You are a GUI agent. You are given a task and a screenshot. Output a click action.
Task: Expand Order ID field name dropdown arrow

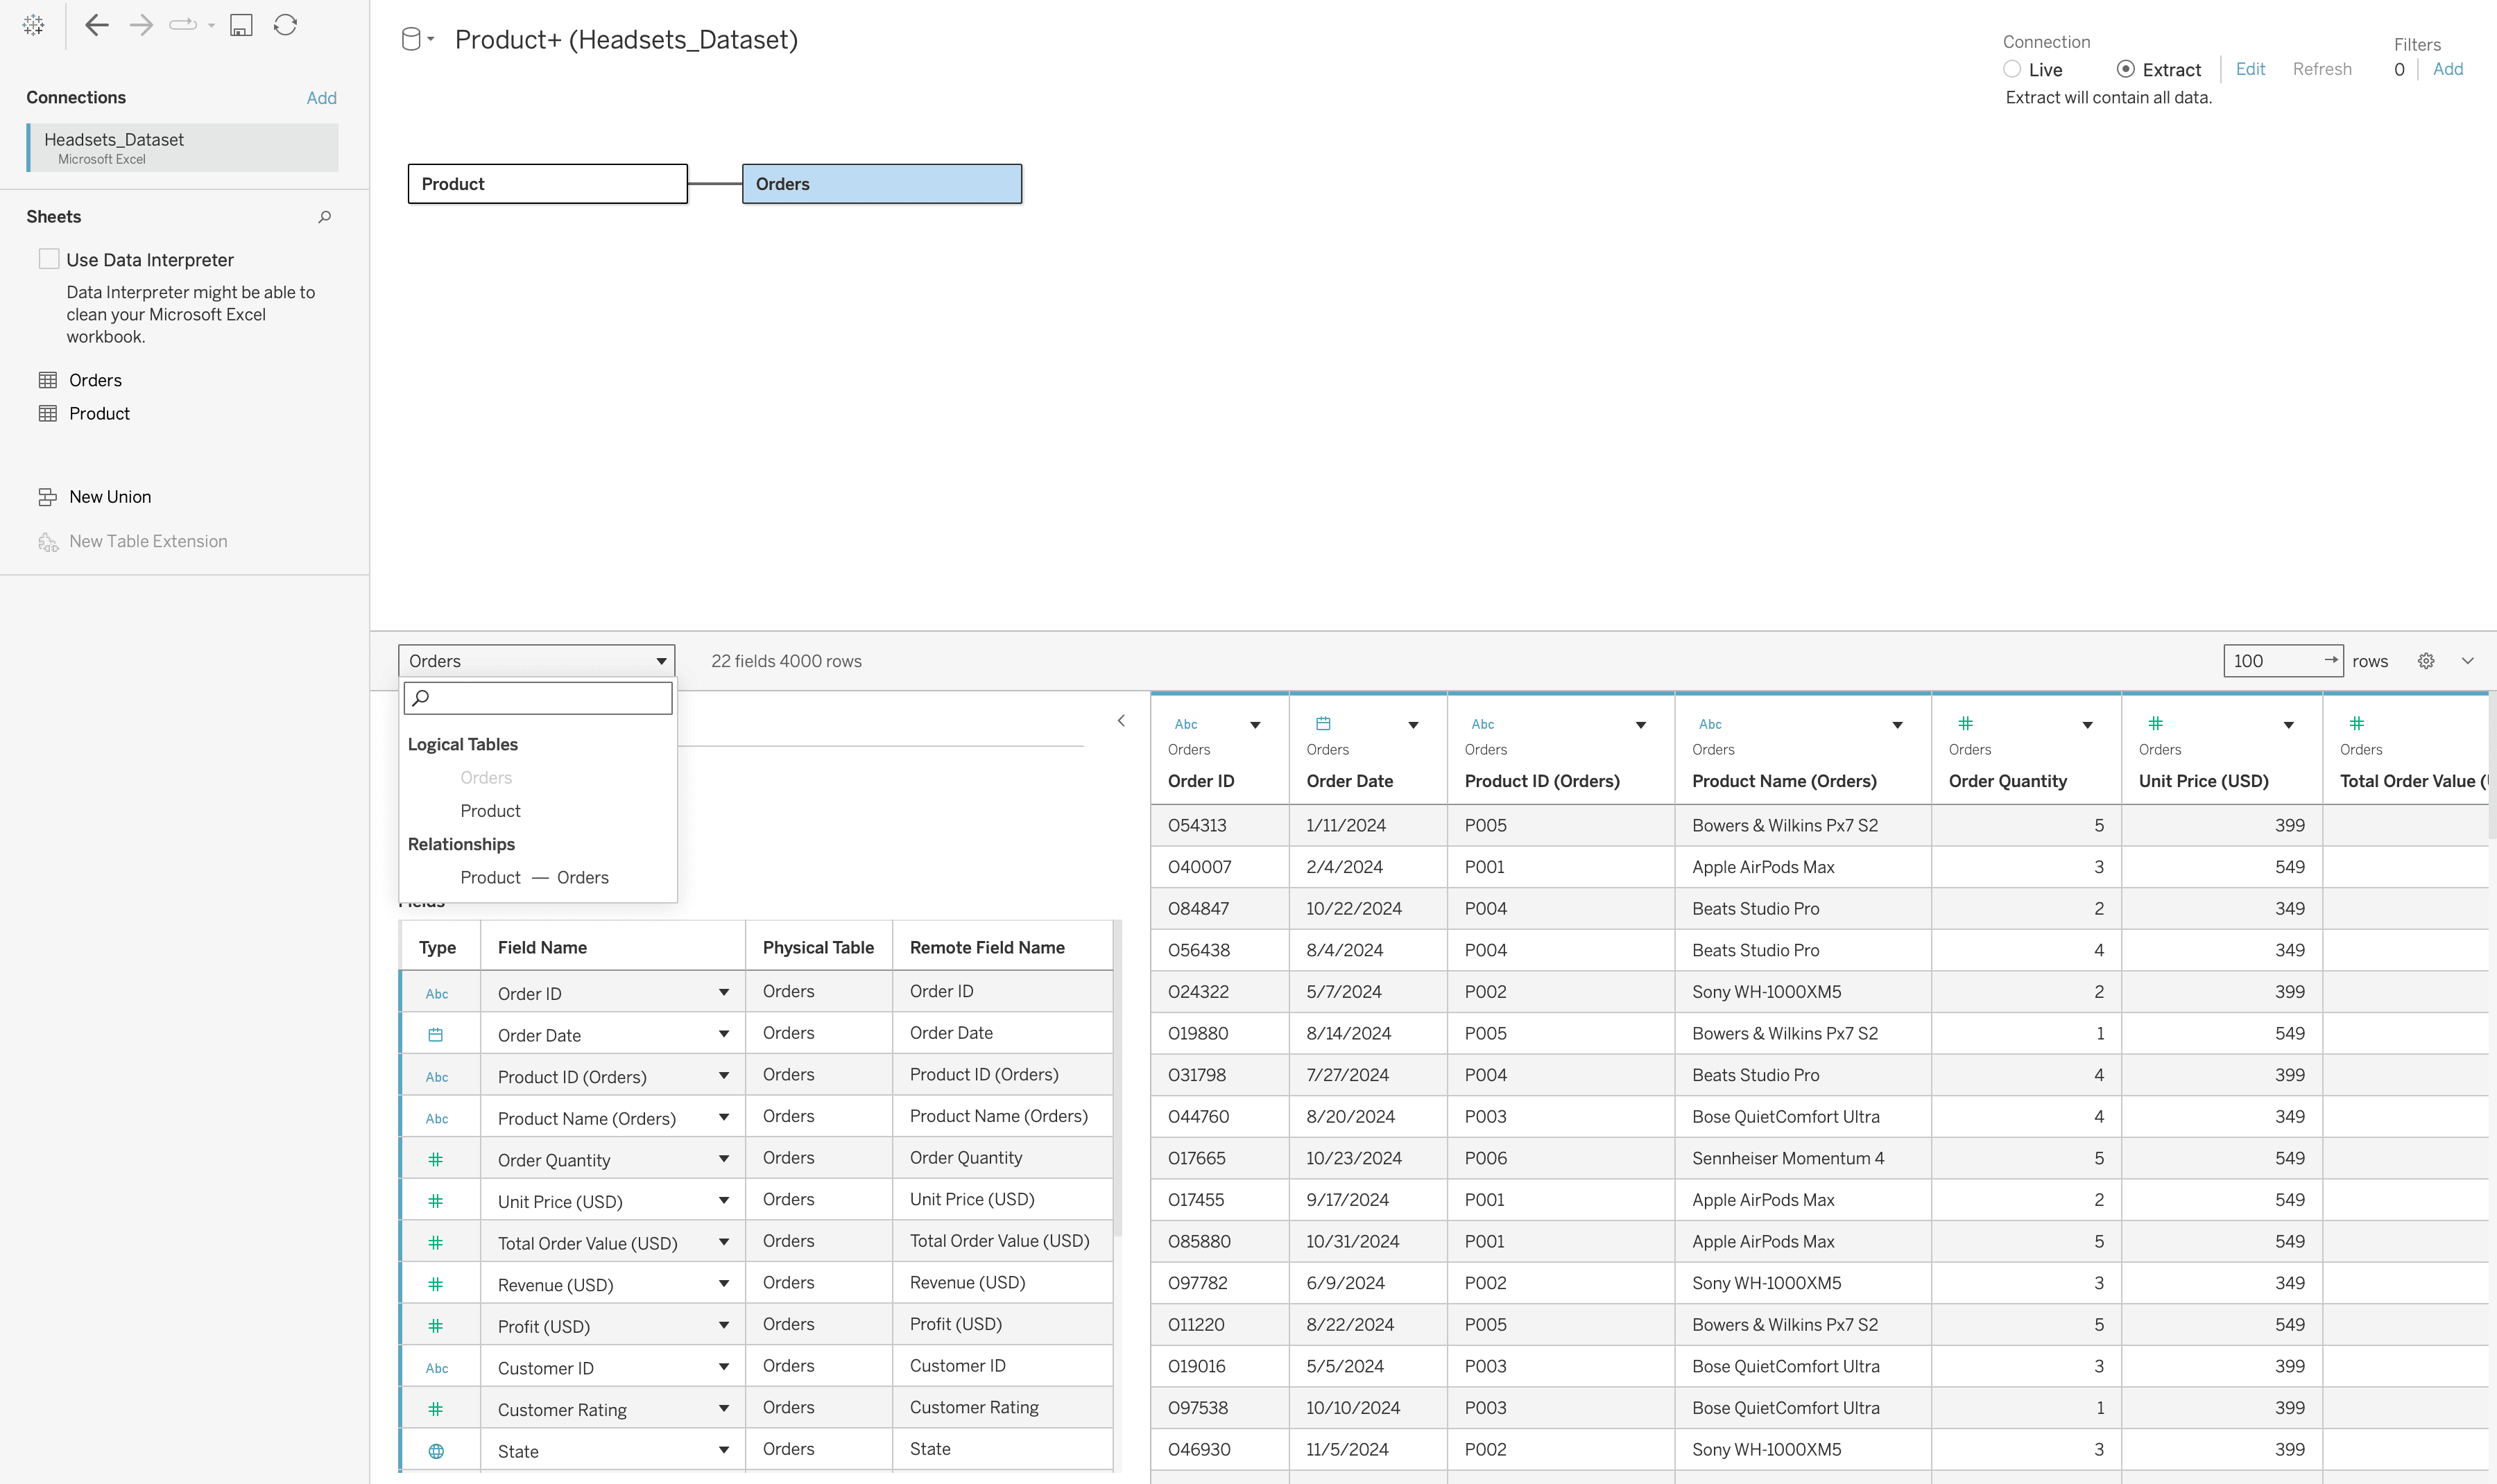[x=723, y=993]
